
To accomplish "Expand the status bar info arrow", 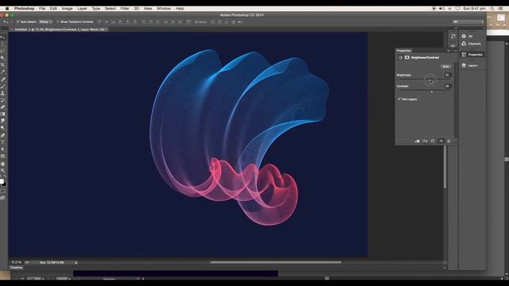I will coord(76,263).
